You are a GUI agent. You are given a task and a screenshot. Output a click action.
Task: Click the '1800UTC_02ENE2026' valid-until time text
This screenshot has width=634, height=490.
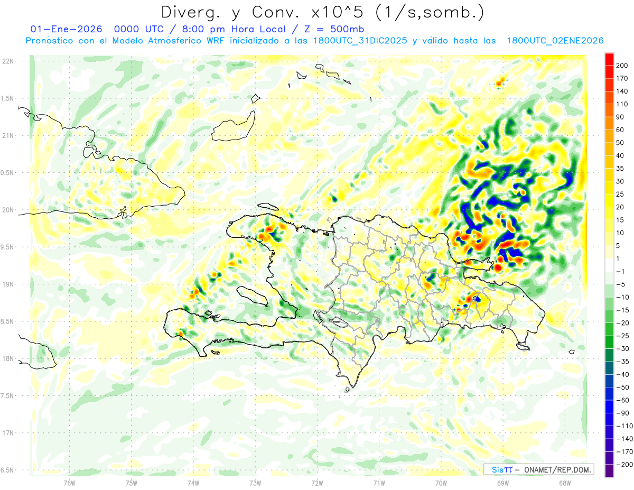[555, 41]
